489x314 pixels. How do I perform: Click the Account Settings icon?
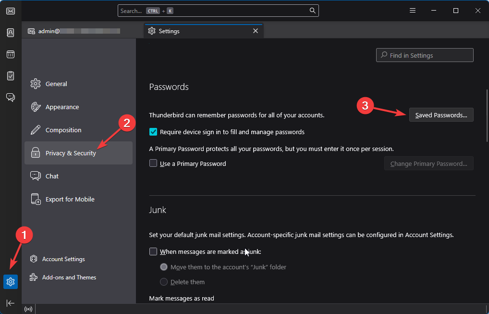[34, 259]
